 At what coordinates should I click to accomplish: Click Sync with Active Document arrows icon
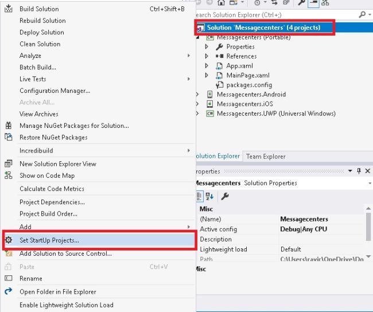274,3
